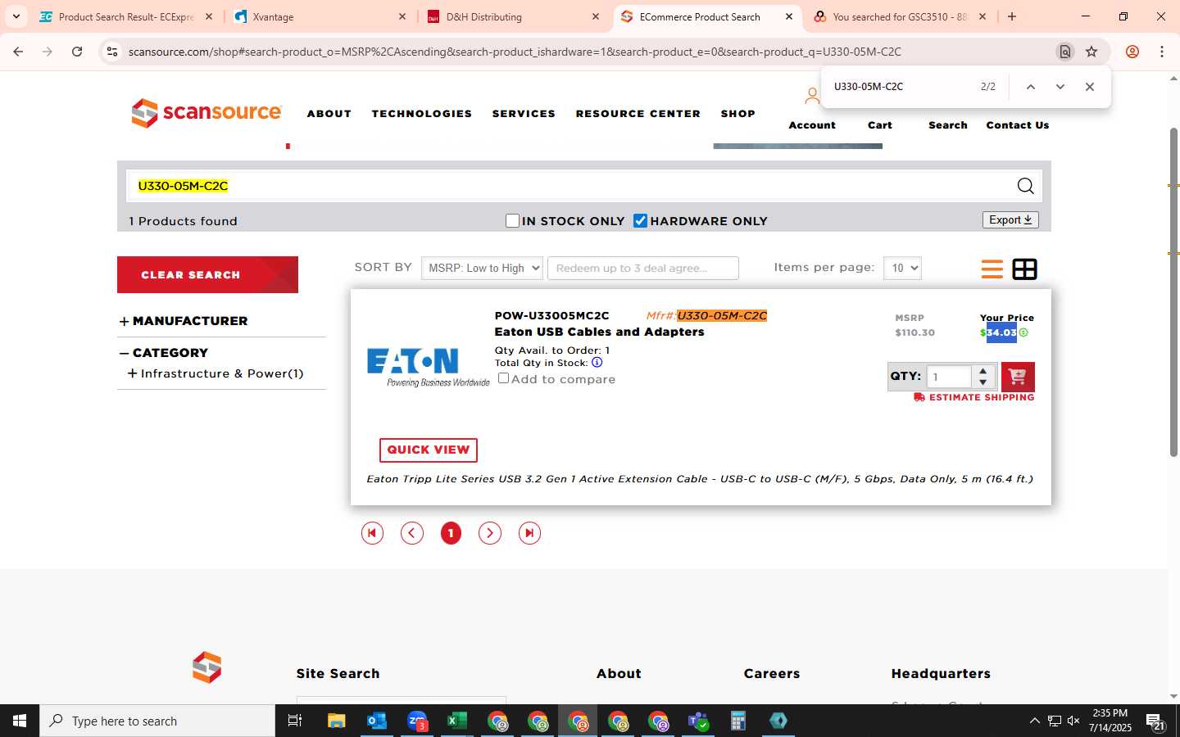This screenshot has width=1180, height=737.
Task: Click the Export button
Action: 1010,219
